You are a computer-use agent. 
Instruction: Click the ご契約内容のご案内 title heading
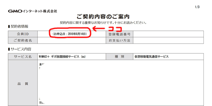(x=103, y=17)
